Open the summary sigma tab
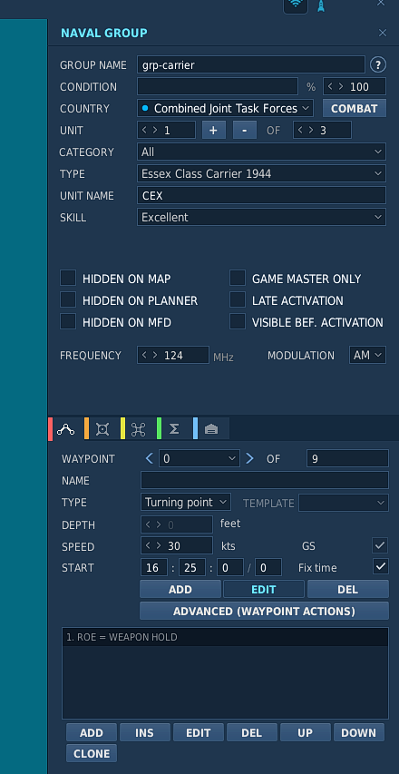 (x=174, y=429)
